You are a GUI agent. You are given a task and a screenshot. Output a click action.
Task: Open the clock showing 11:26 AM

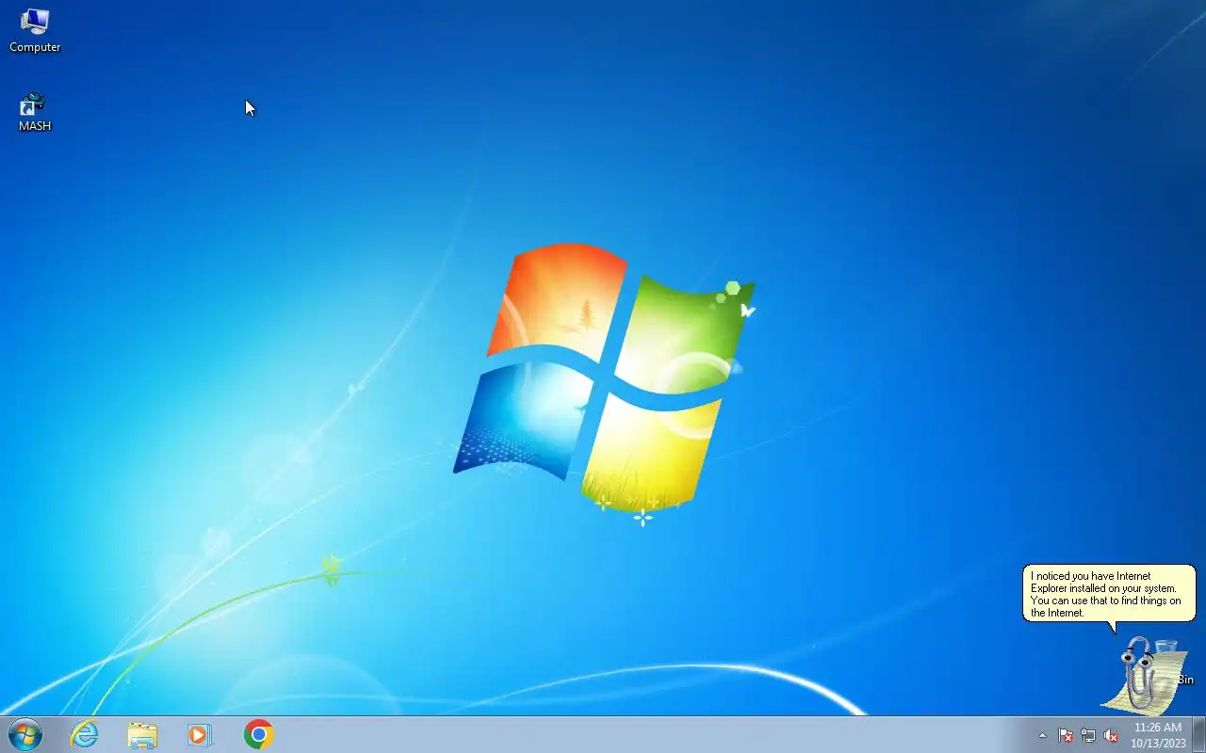tap(1158, 735)
